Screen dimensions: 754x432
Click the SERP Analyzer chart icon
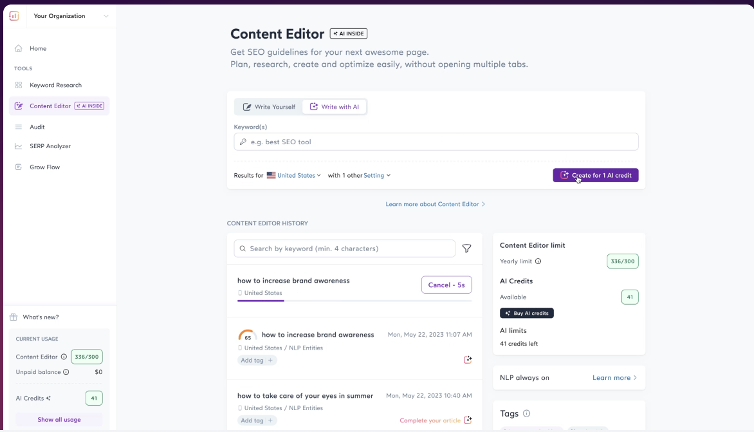click(x=18, y=146)
